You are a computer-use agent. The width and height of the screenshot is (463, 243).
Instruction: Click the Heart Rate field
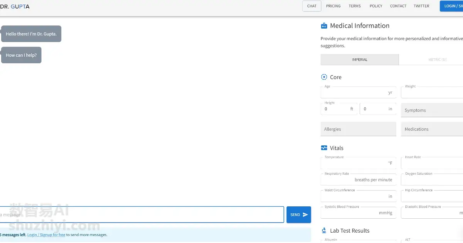click(432, 163)
